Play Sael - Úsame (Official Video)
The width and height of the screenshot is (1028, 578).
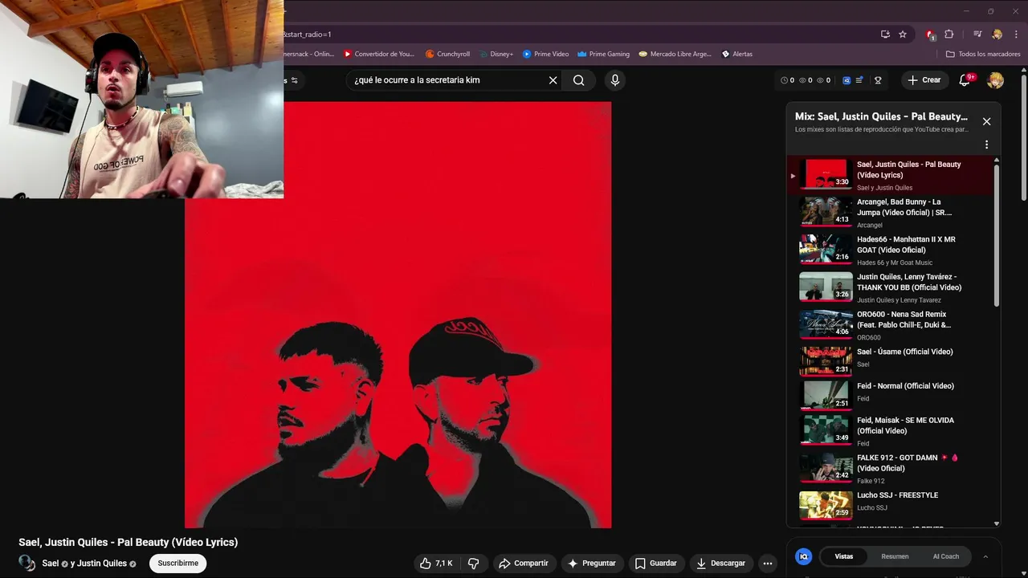pyautogui.click(x=891, y=360)
